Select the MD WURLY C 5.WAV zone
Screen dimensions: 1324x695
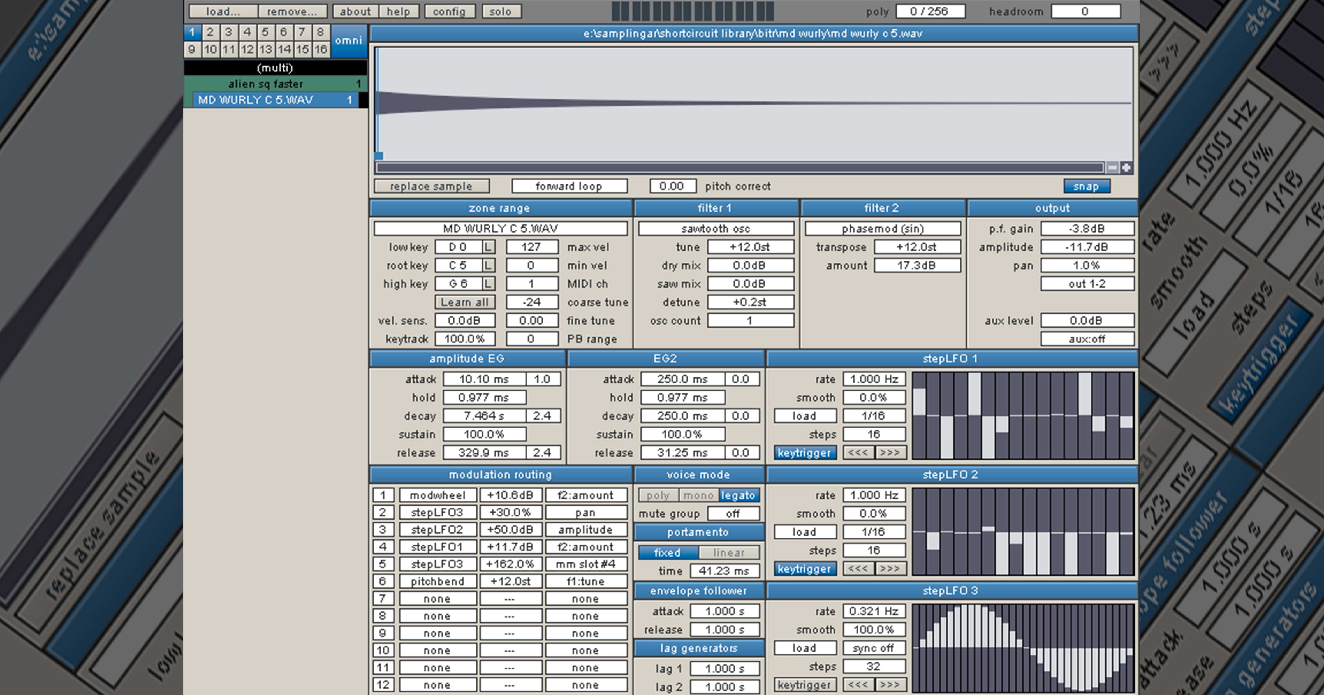coord(276,100)
